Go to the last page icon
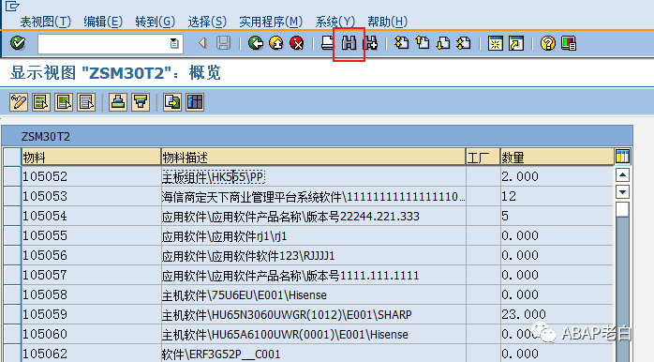The width and height of the screenshot is (654, 362). (464, 43)
